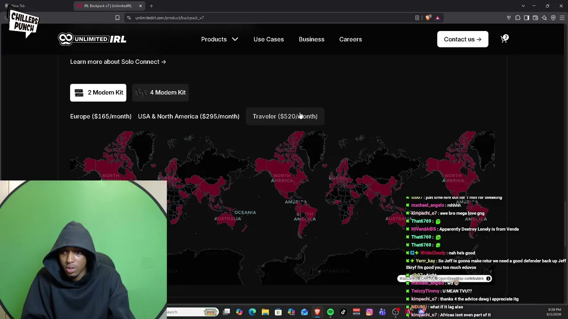The width and height of the screenshot is (568, 319).
Task: Open the Business nav link
Action: point(312,39)
